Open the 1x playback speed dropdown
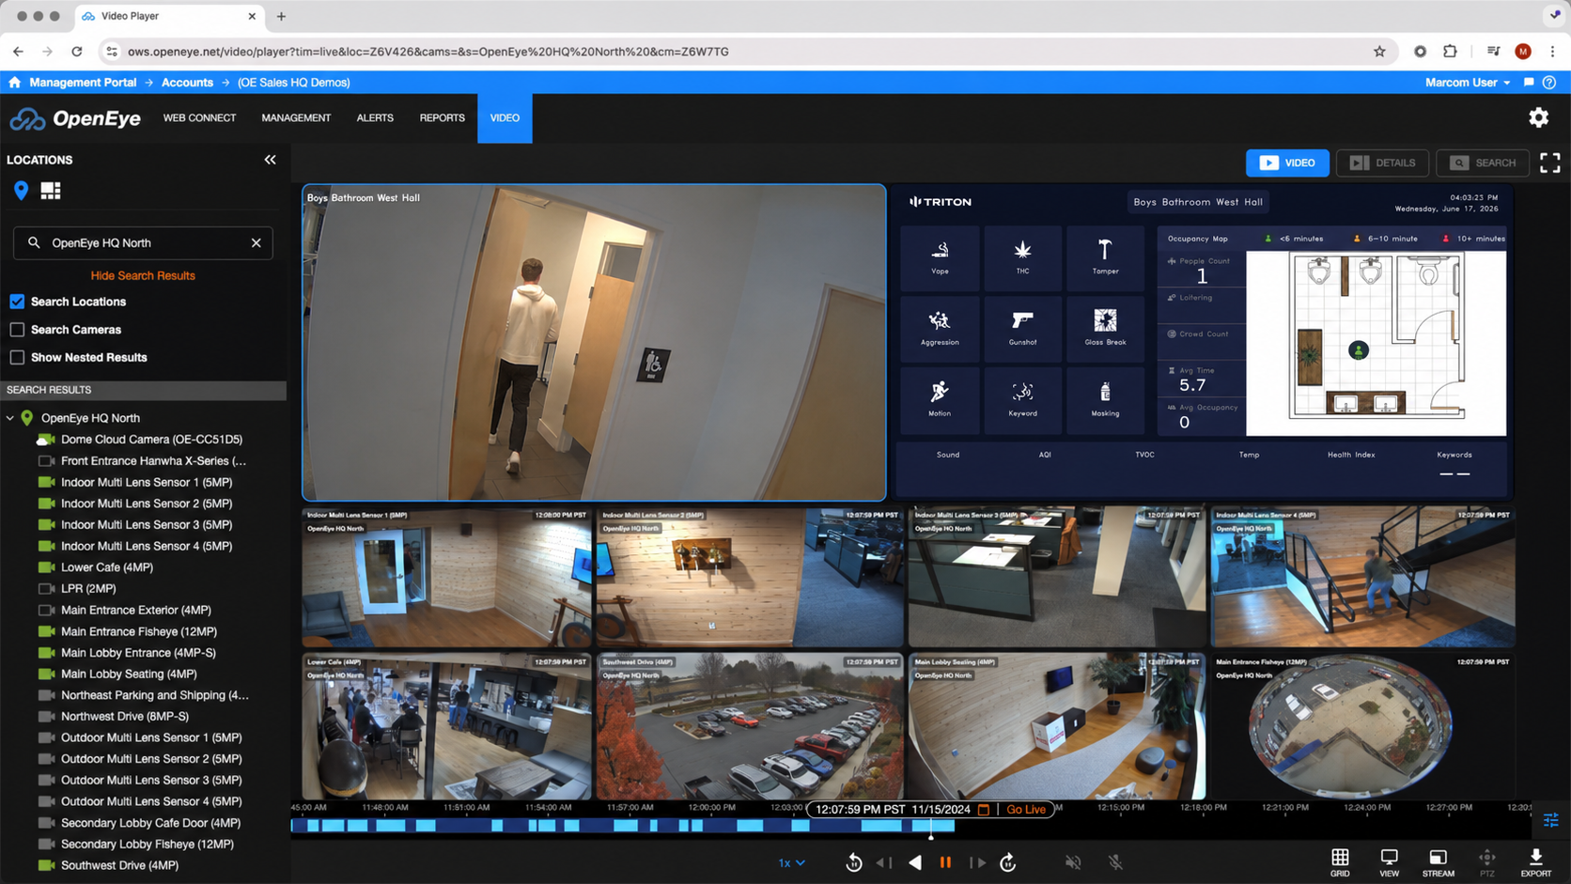 pos(791,862)
